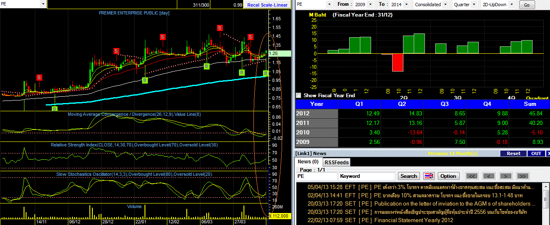Click the Reset button in the news header
Screen dimensions: 550x225
pos(514,153)
